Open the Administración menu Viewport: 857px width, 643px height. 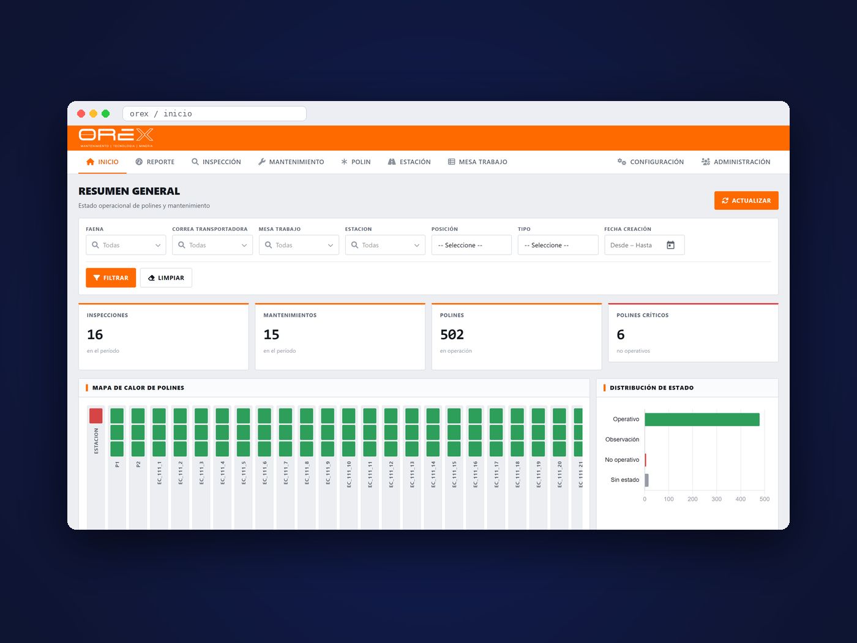coord(736,162)
